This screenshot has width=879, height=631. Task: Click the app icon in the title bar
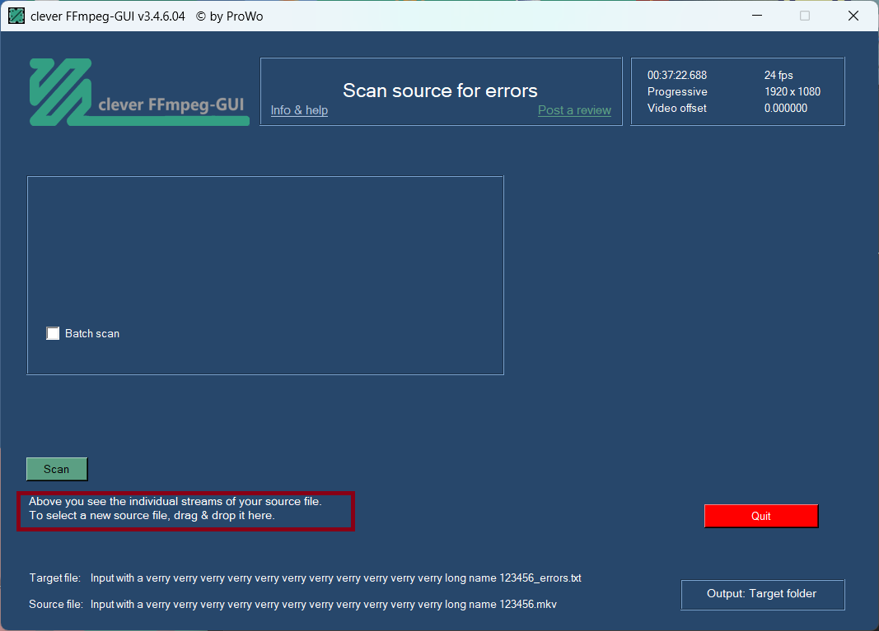(16, 16)
